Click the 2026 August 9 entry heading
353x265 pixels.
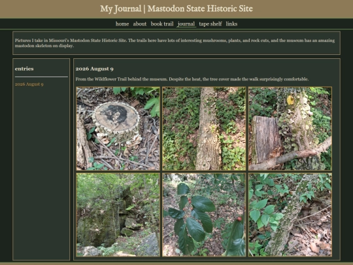pyautogui.click(x=95, y=69)
